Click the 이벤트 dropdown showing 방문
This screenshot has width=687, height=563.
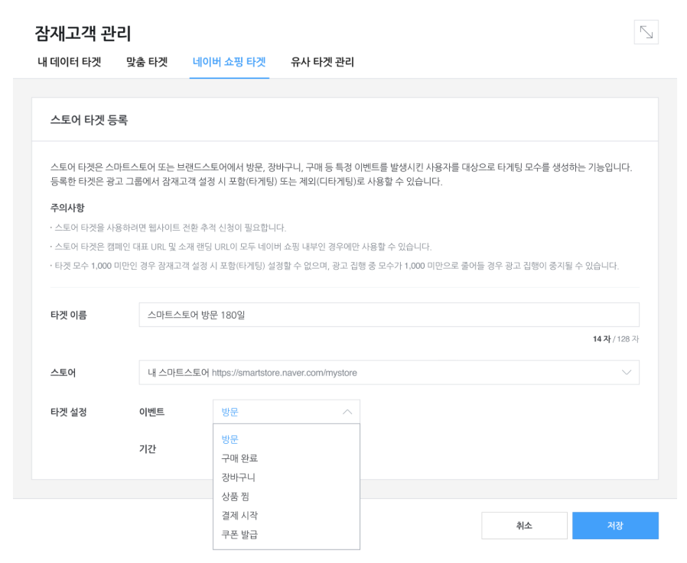pyautogui.click(x=286, y=412)
